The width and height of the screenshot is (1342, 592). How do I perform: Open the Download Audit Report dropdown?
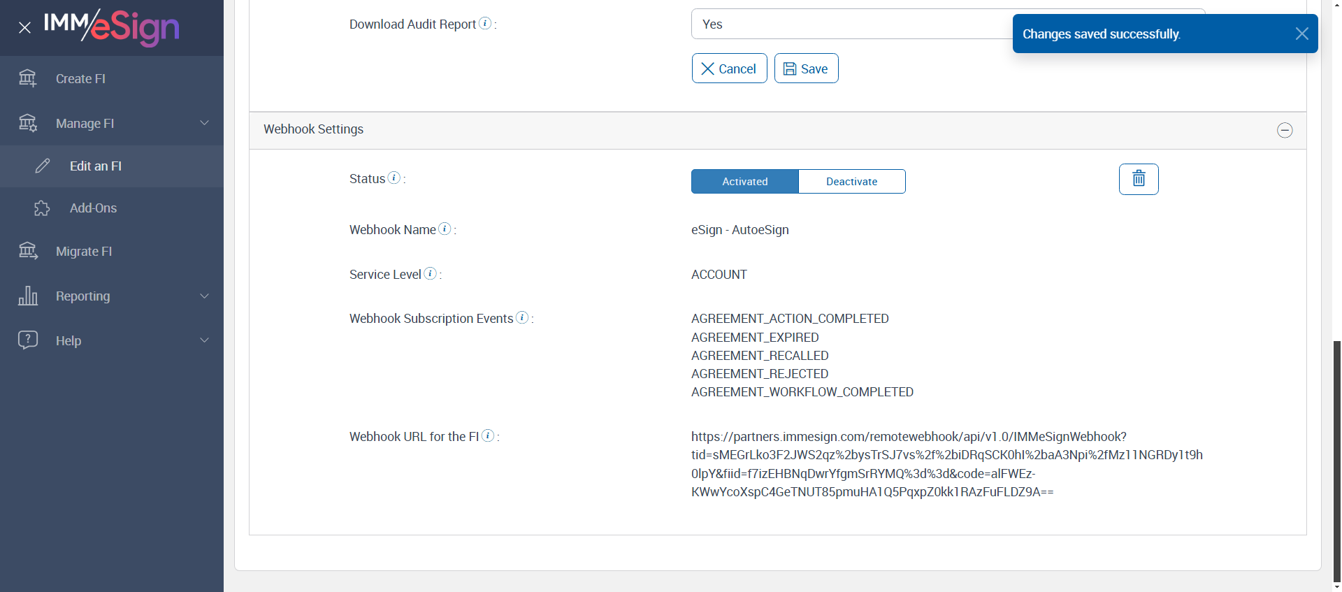tap(948, 24)
